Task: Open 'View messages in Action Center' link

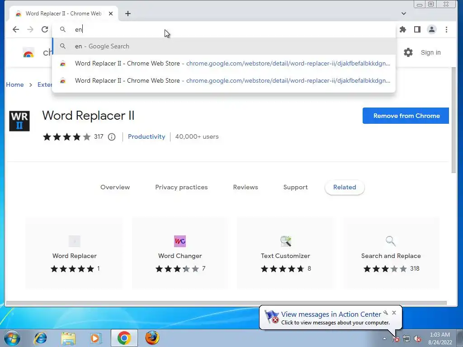Action: point(331,314)
